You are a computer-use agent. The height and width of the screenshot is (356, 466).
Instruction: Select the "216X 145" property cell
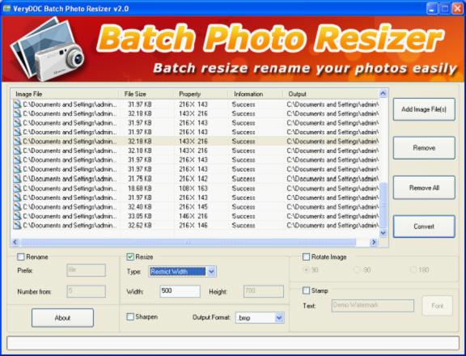(x=193, y=206)
